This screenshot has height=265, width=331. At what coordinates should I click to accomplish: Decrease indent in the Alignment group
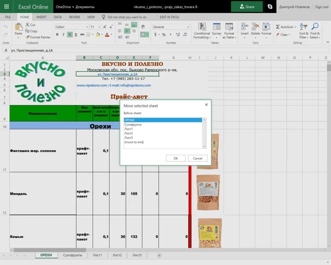(x=120, y=37)
